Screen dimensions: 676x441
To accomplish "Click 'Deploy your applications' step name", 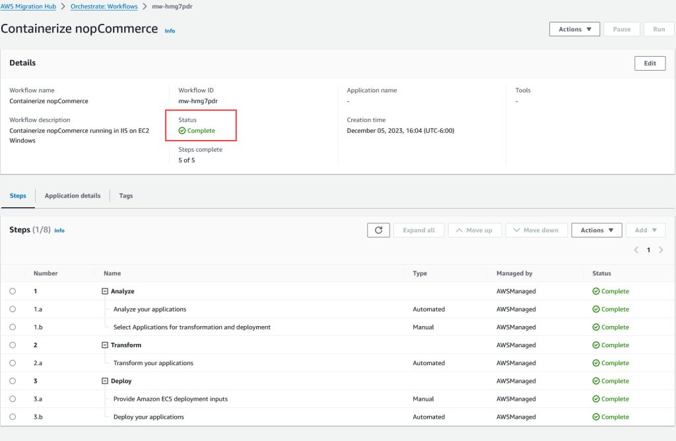I will pyautogui.click(x=149, y=417).
